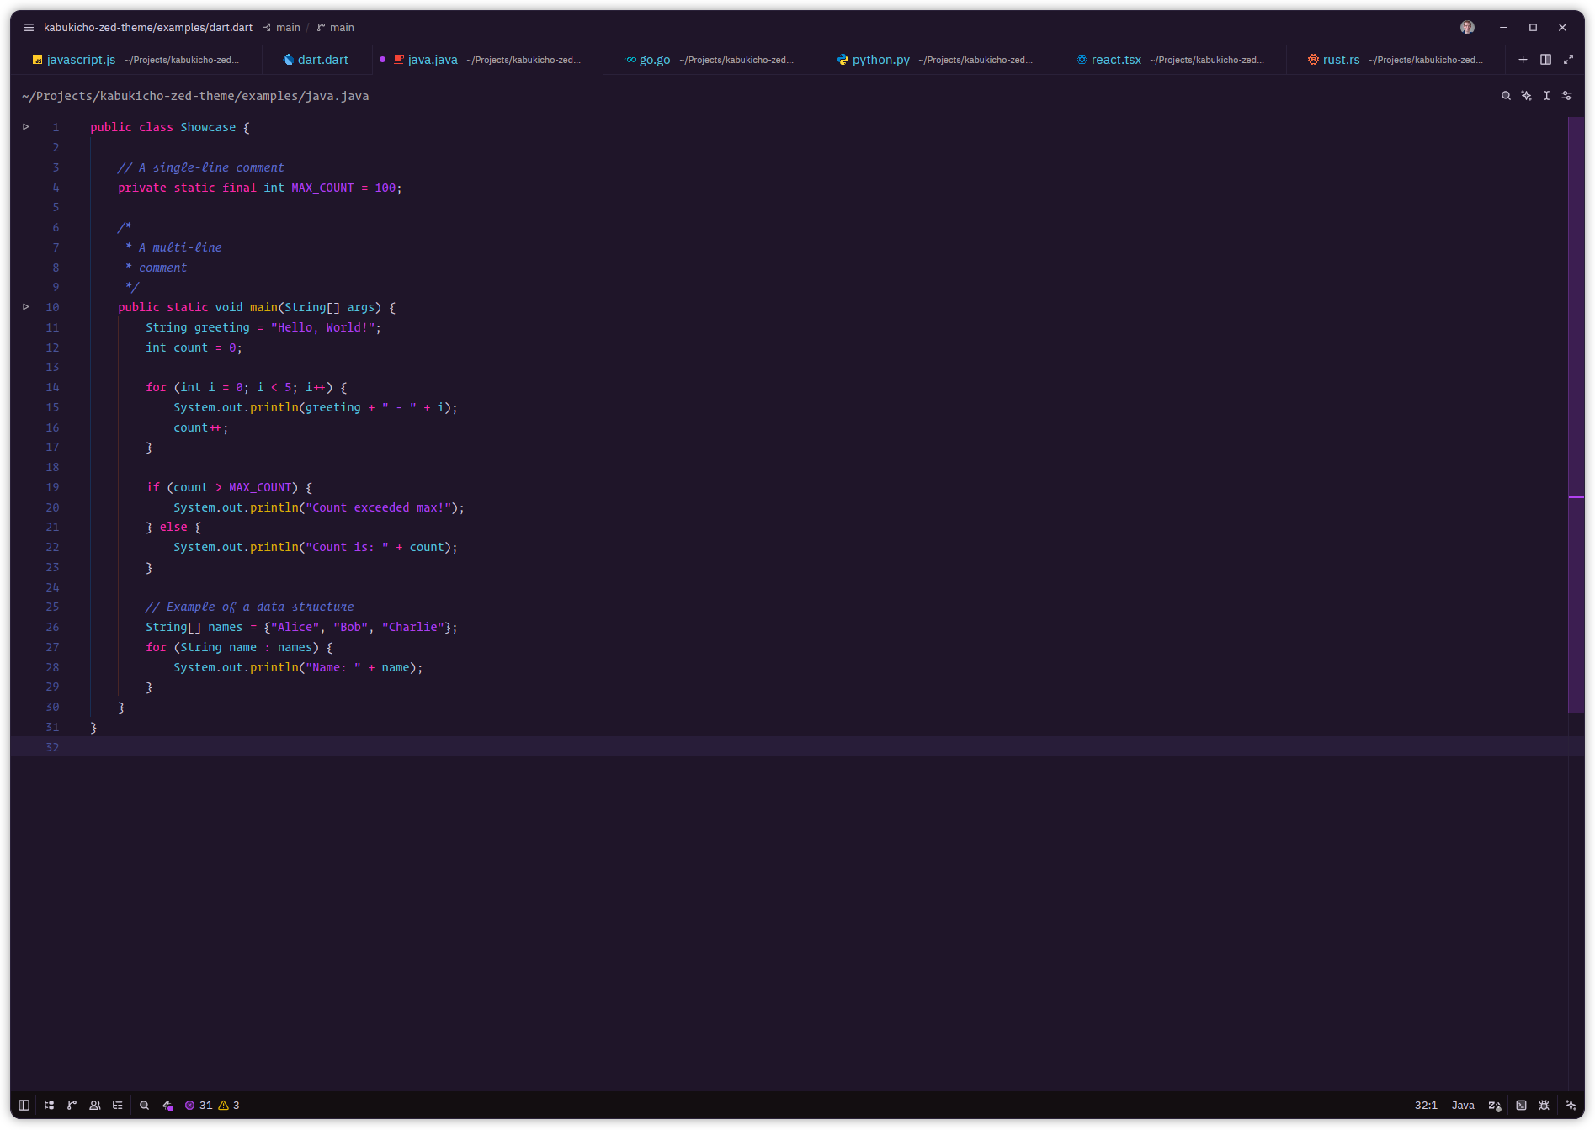Click the Python icon on python.py tab
The width and height of the screenshot is (1595, 1130).
pos(843,60)
